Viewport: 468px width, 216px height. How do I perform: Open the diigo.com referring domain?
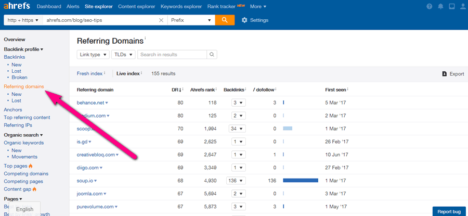(87, 168)
